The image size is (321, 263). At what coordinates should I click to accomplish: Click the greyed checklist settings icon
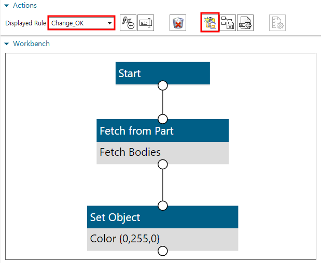[x=277, y=23]
